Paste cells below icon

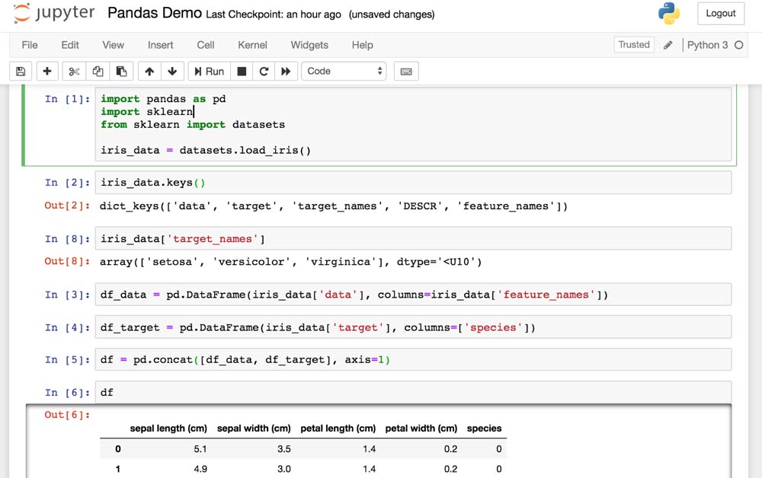point(121,72)
